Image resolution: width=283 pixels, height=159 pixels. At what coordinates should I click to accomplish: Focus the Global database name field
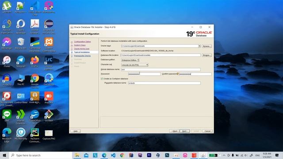point(161,69)
